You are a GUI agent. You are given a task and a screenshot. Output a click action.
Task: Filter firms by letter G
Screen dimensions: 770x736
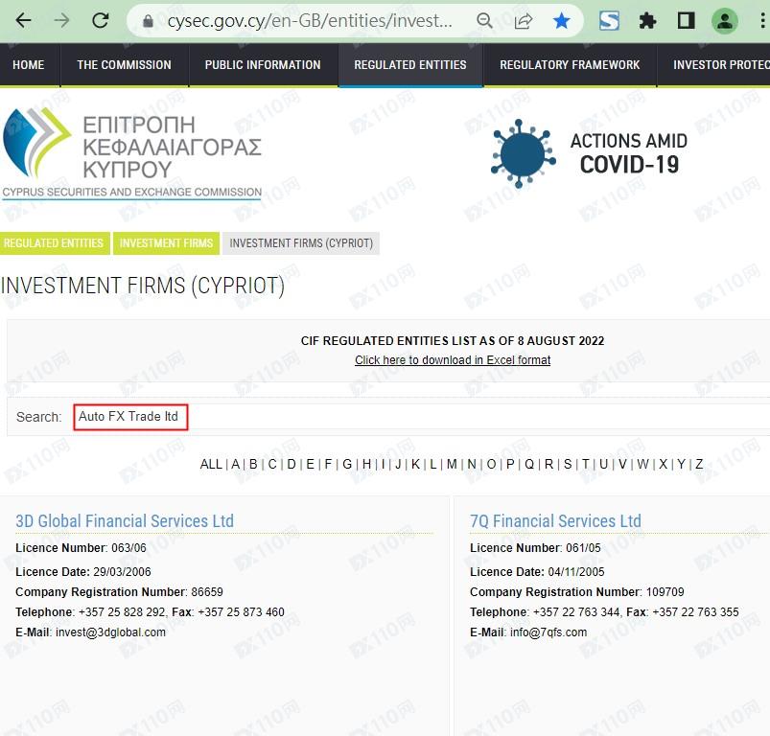click(347, 464)
